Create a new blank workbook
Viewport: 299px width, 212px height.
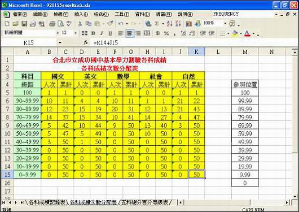7,24
